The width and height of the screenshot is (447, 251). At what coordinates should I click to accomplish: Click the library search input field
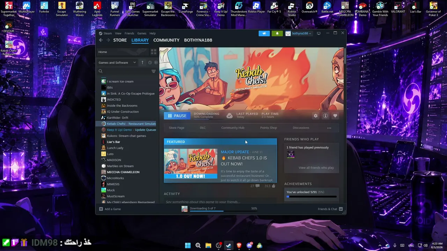click(x=127, y=71)
